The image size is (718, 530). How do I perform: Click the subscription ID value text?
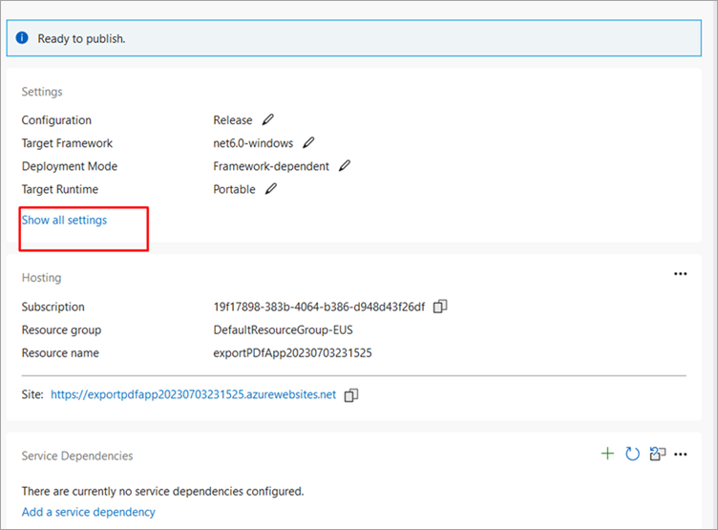click(319, 307)
